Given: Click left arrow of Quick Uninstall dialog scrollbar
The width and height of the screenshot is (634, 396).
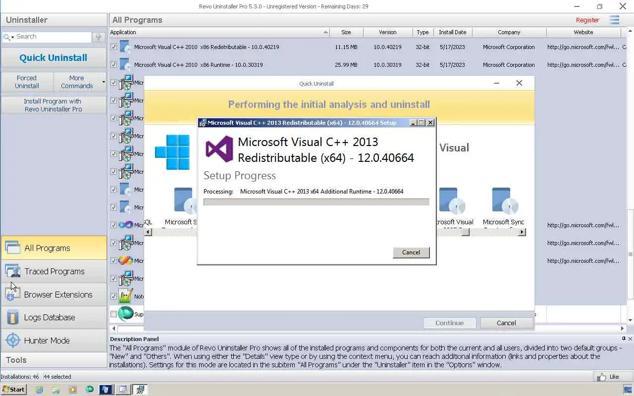Looking at the screenshot, I should [x=148, y=232].
